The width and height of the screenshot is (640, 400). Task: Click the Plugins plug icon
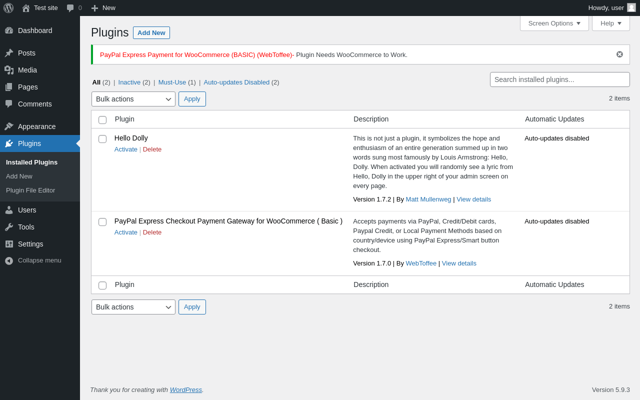[x=9, y=143]
